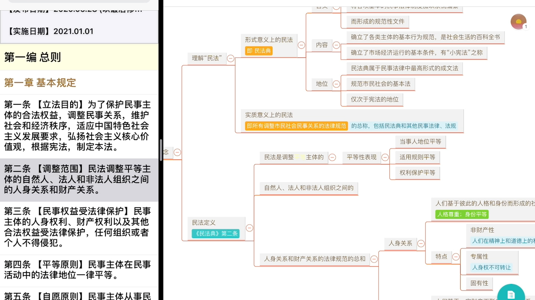Open the user avatar in top right
Image resolution: width=535 pixels, height=300 pixels.
point(518,21)
